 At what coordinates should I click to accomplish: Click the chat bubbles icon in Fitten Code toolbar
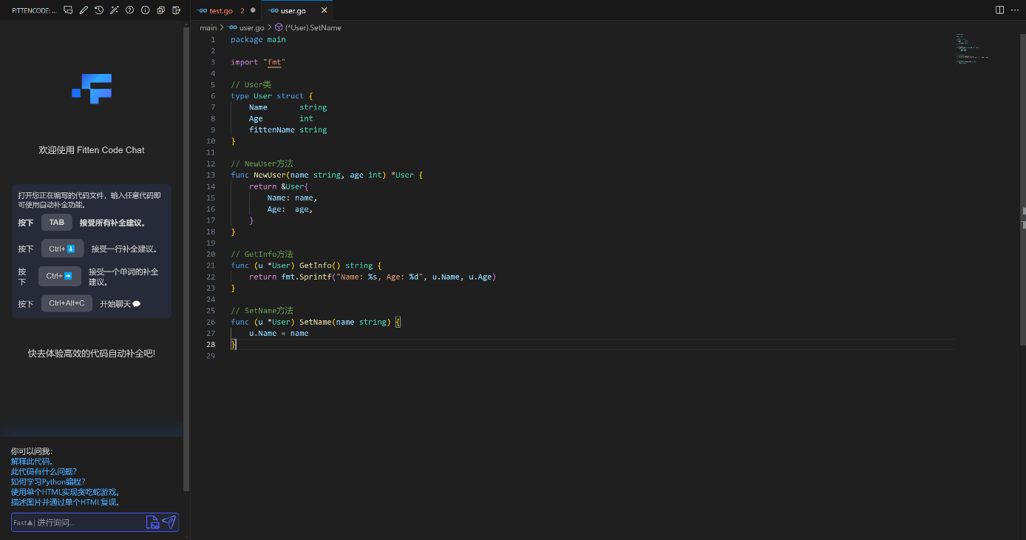tap(68, 10)
